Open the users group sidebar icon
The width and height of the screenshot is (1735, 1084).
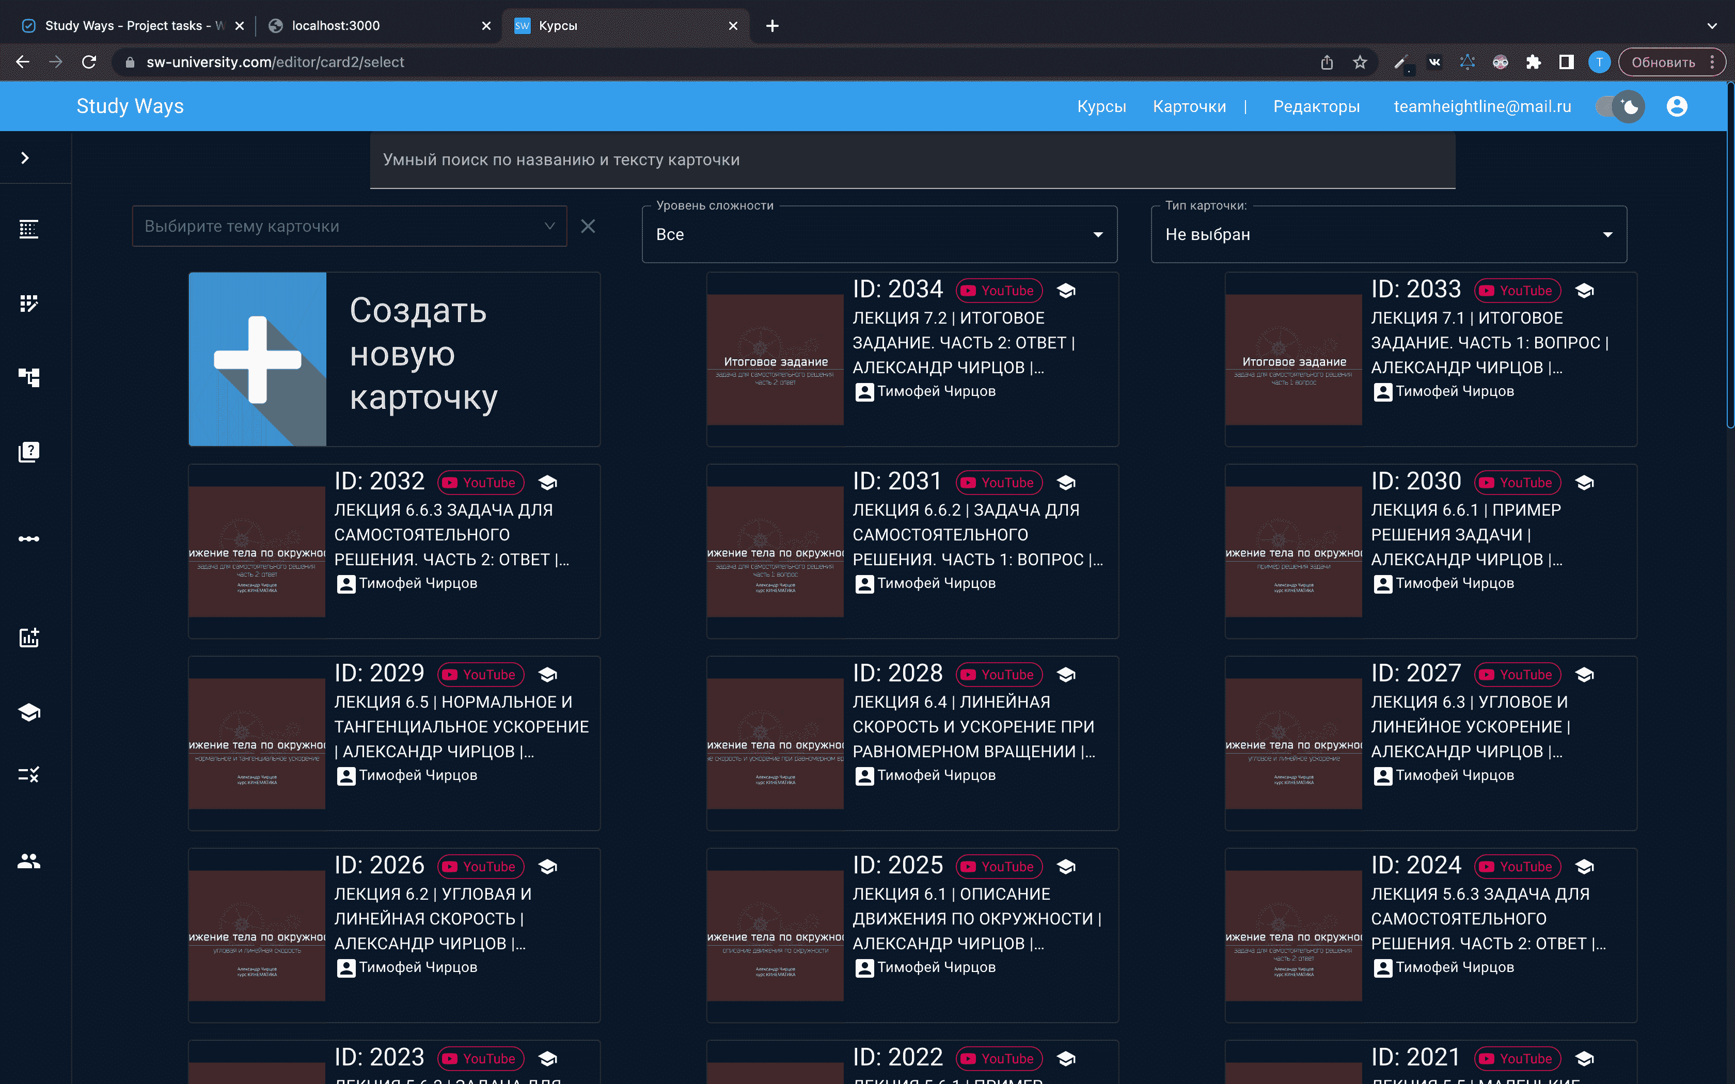click(29, 861)
